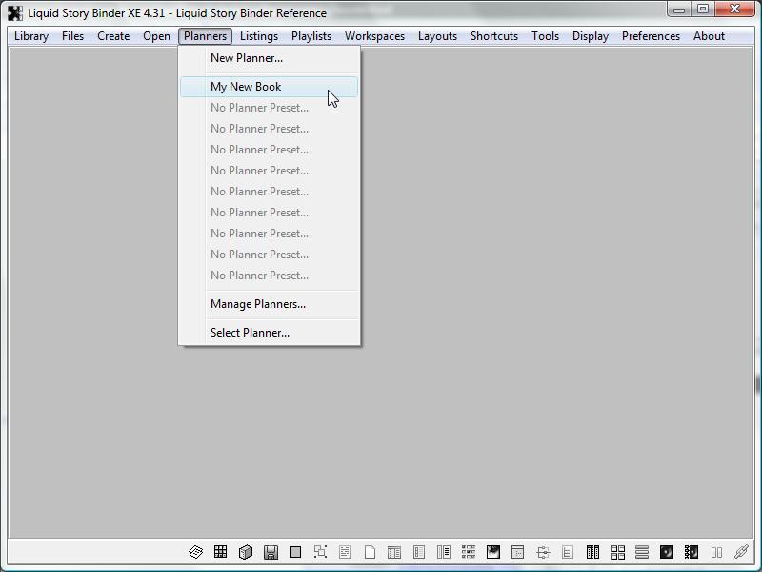Choose Select Planner... menu entry
This screenshot has width=762, height=572.
pyautogui.click(x=250, y=333)
